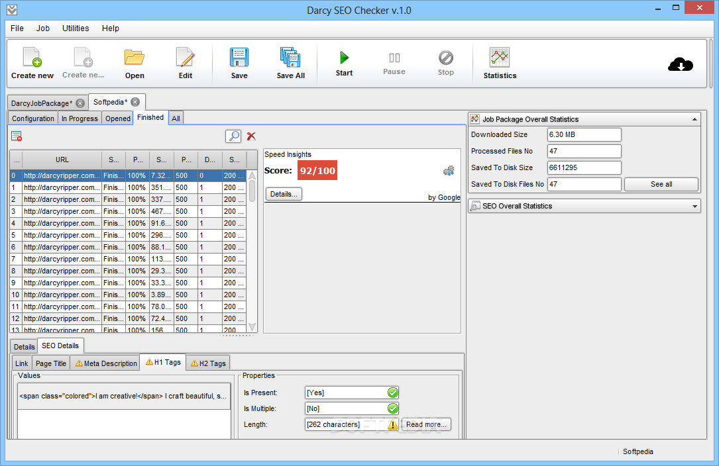
Task: Open the H2 Tags tab
Action: [208, 363]
